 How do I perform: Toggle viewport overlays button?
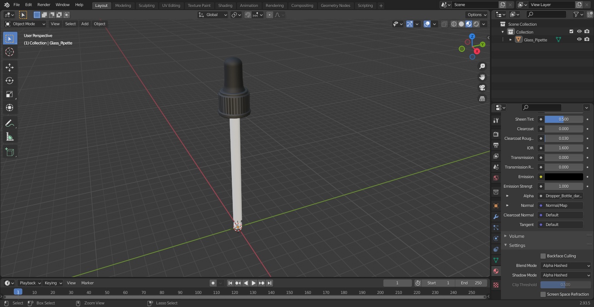(x=427, y=24)
